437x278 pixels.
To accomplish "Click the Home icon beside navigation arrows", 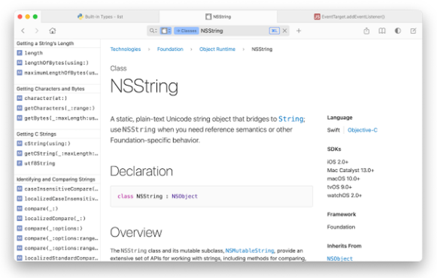I will (x=52, y=31).
